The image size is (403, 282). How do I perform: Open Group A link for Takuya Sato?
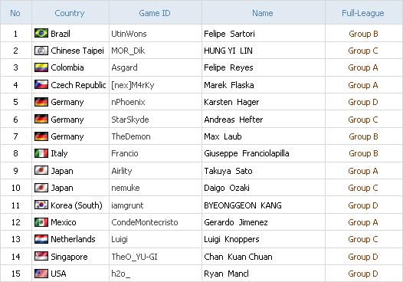coord(363,171)
